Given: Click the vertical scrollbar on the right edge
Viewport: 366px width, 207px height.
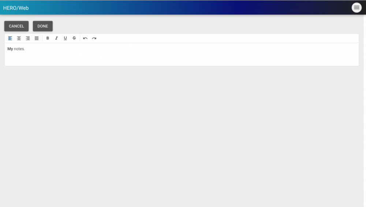Looking at the screenshot, I should click(365, 110).
